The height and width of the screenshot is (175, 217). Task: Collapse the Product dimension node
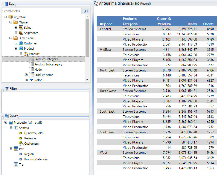click(x=16, y=48)
